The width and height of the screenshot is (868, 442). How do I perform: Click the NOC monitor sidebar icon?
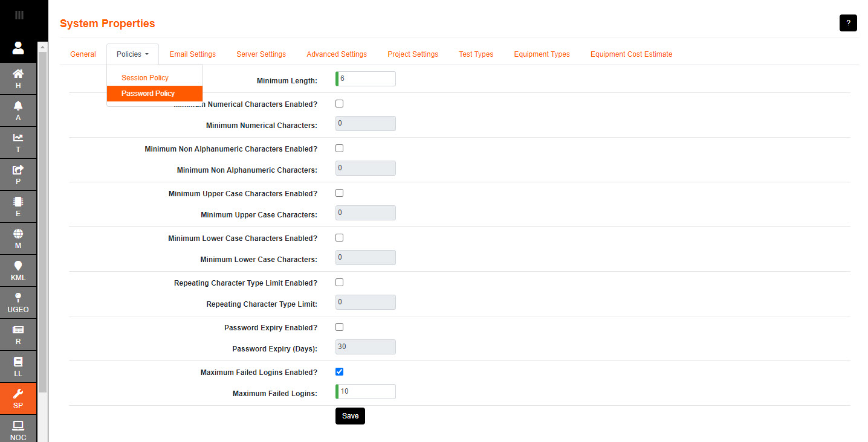pos(18,430)
